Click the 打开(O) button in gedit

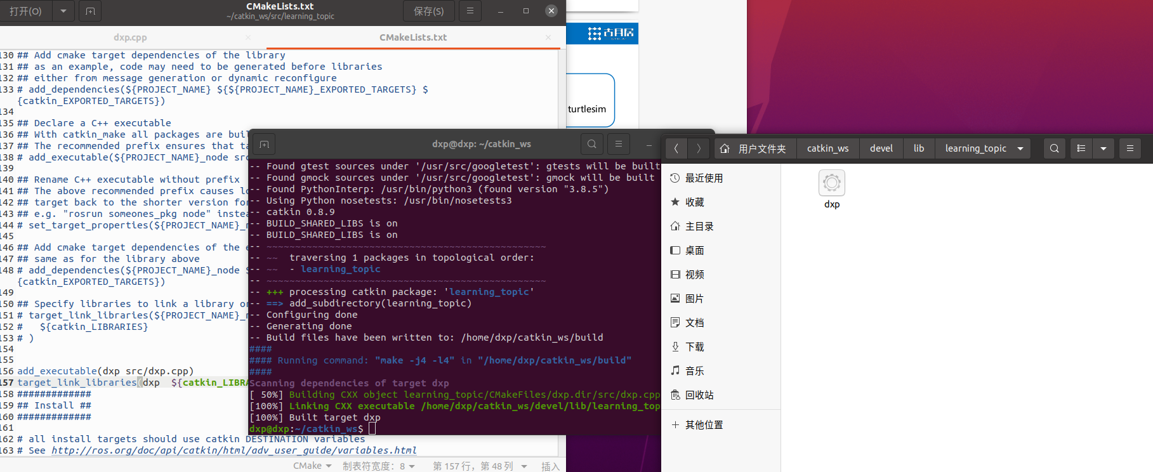tap(25, 11)
